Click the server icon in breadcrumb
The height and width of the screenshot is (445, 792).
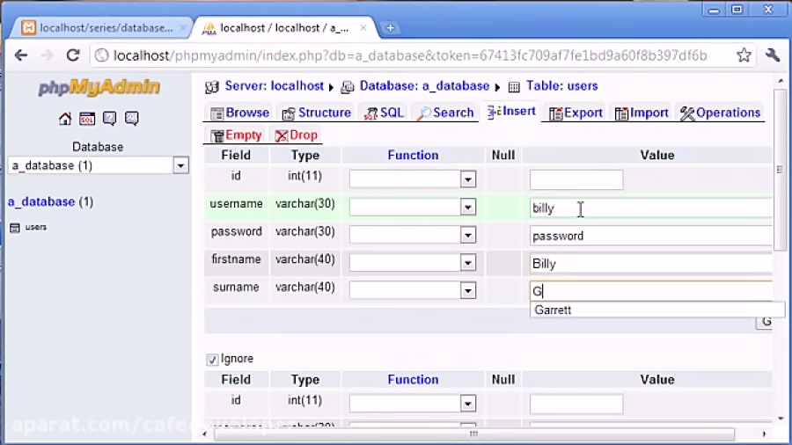[x=211, y=87]
